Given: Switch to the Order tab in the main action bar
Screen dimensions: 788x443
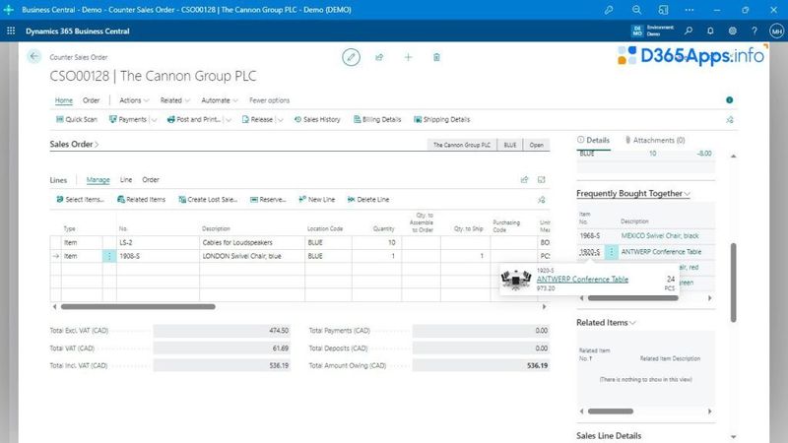Looking at the screenshot, I should [x=91, y=100].
